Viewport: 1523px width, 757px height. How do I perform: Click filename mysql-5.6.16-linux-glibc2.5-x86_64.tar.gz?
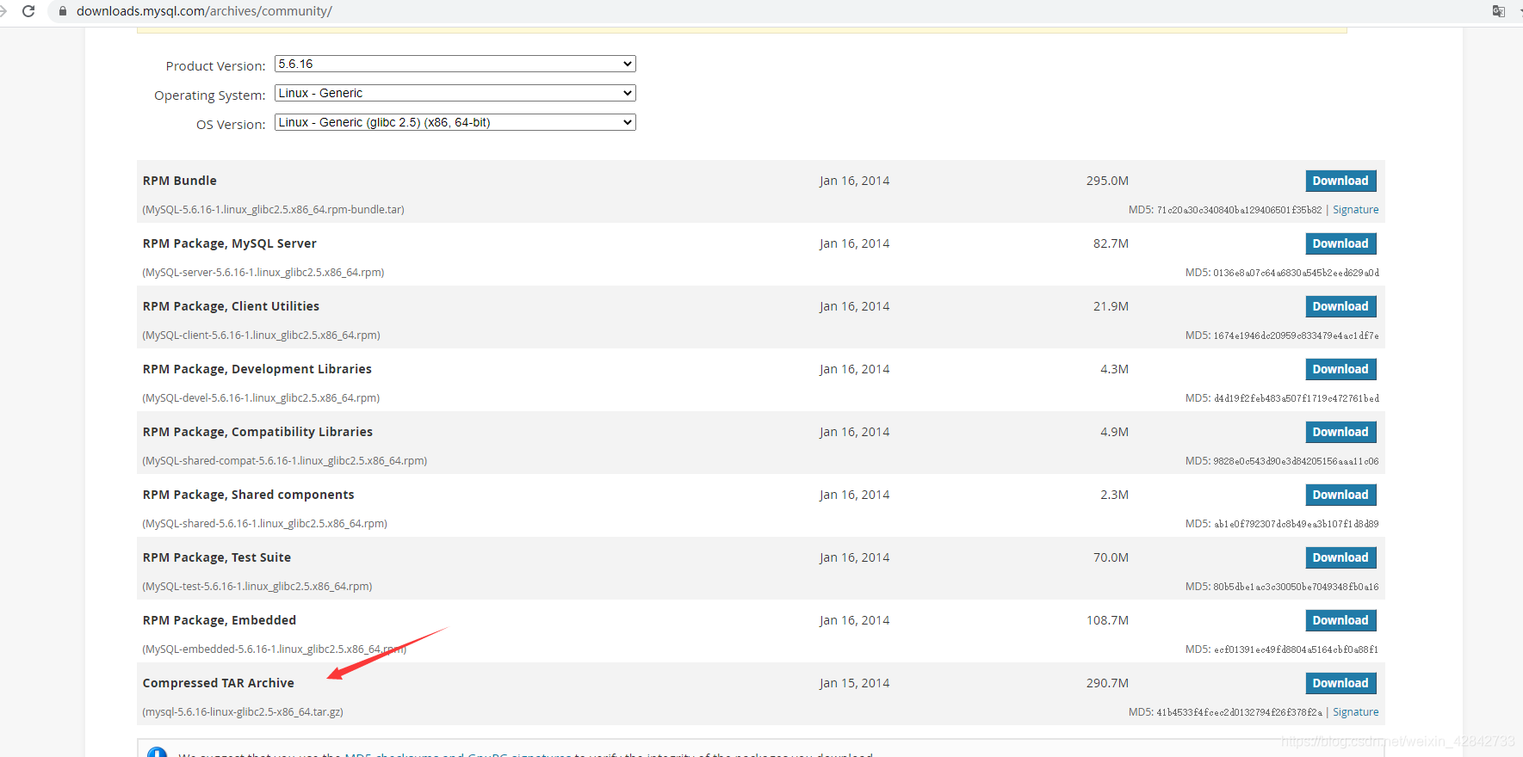pos(243,712)
